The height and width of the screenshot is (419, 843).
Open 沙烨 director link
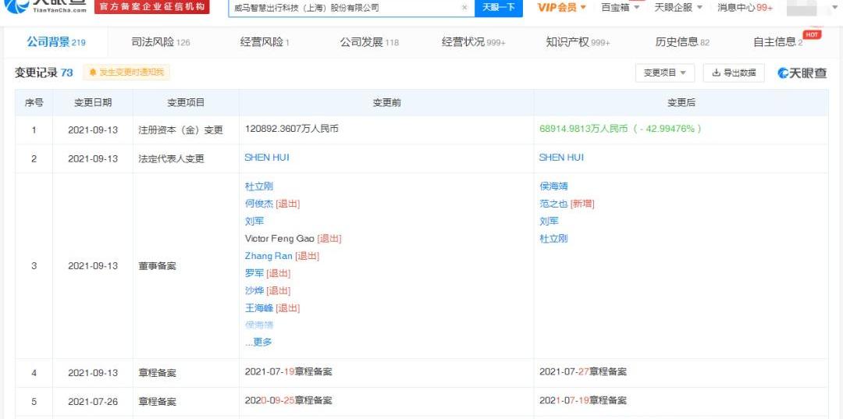coord(254,290)
